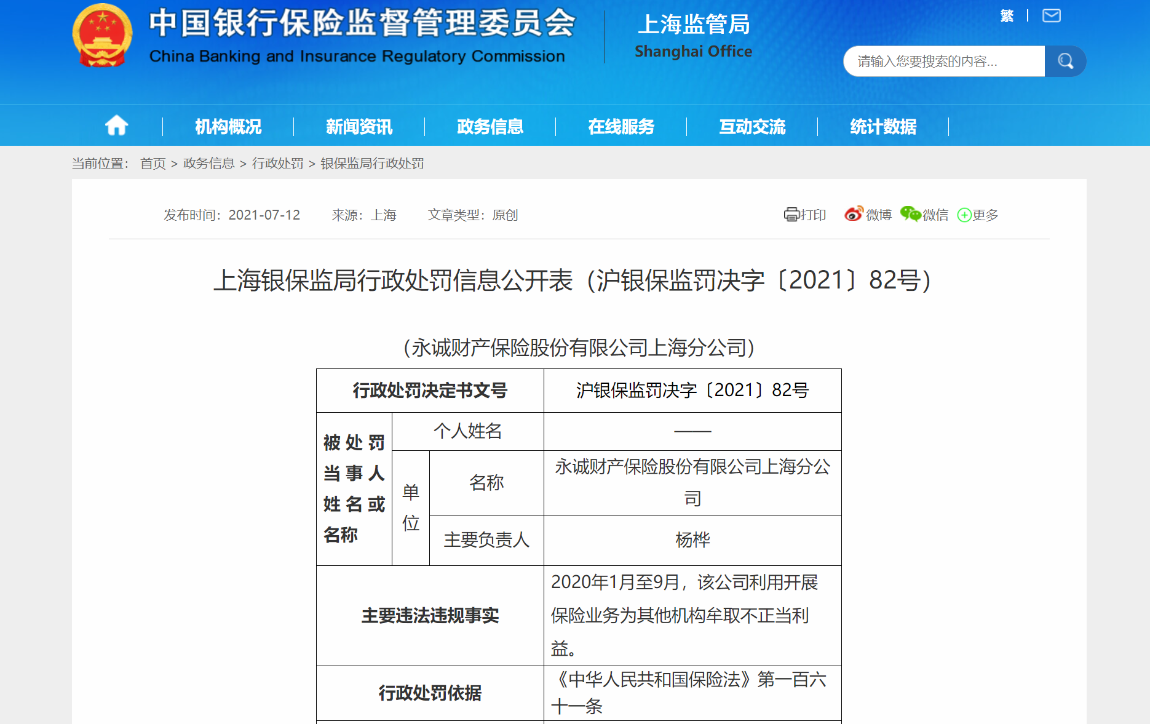Viewport: 1150px width, 724px height.
Task: Focus the search input field
Action: pyautogui.click(x=944, y=61)
